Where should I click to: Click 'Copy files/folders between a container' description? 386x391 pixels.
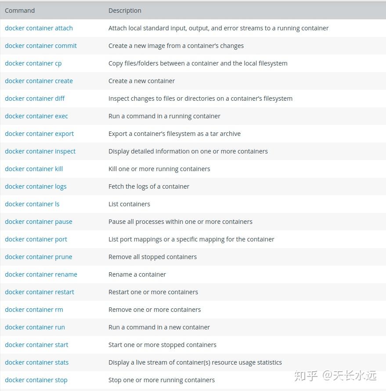pyautogui.click(x=198, y=64)
